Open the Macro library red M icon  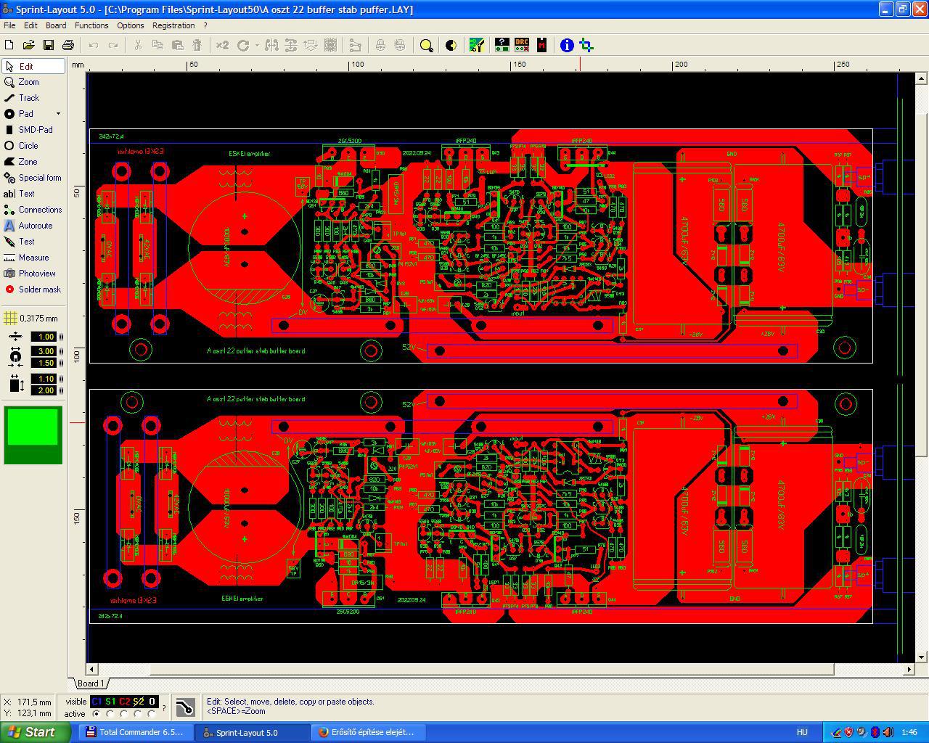[x=541, y=45]
